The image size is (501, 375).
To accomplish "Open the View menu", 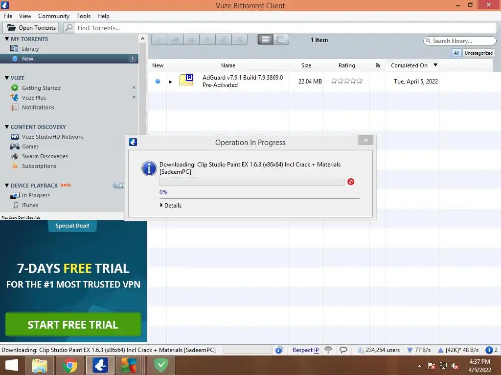I will (x=25, y=16).
